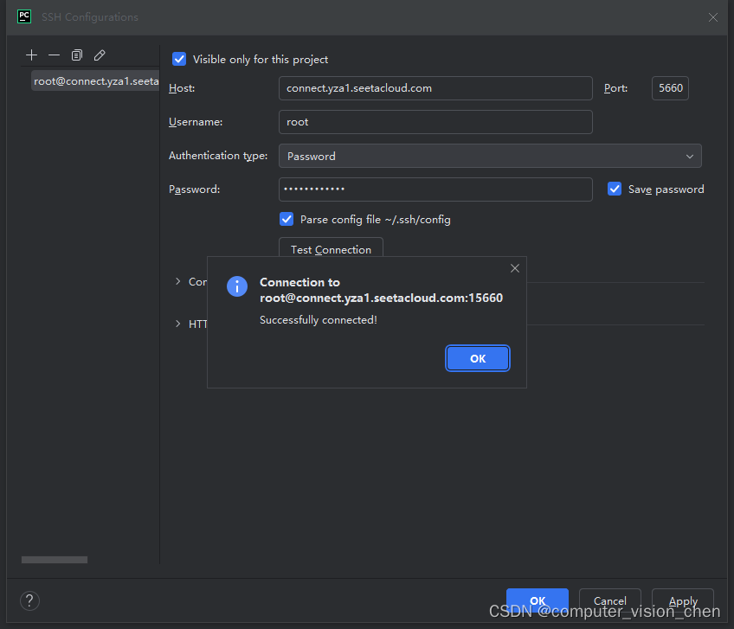Toggle Visible only for this project checkbox

point(179,59)
